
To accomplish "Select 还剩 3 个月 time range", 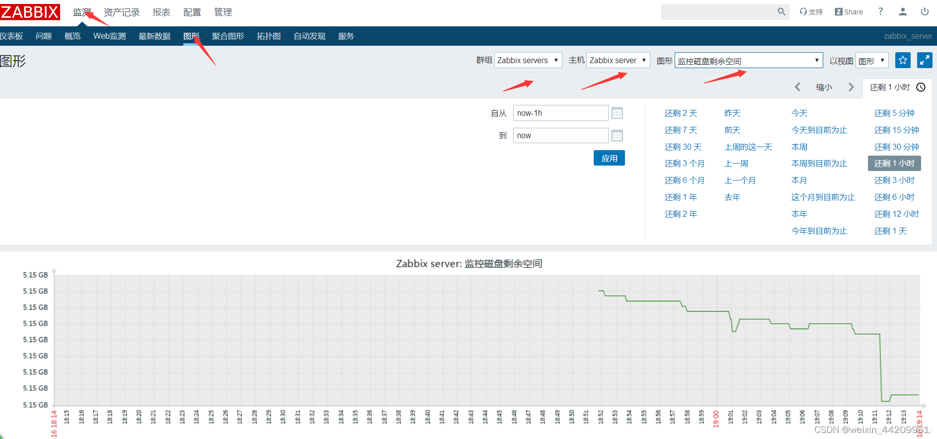I will coord(685,164).
